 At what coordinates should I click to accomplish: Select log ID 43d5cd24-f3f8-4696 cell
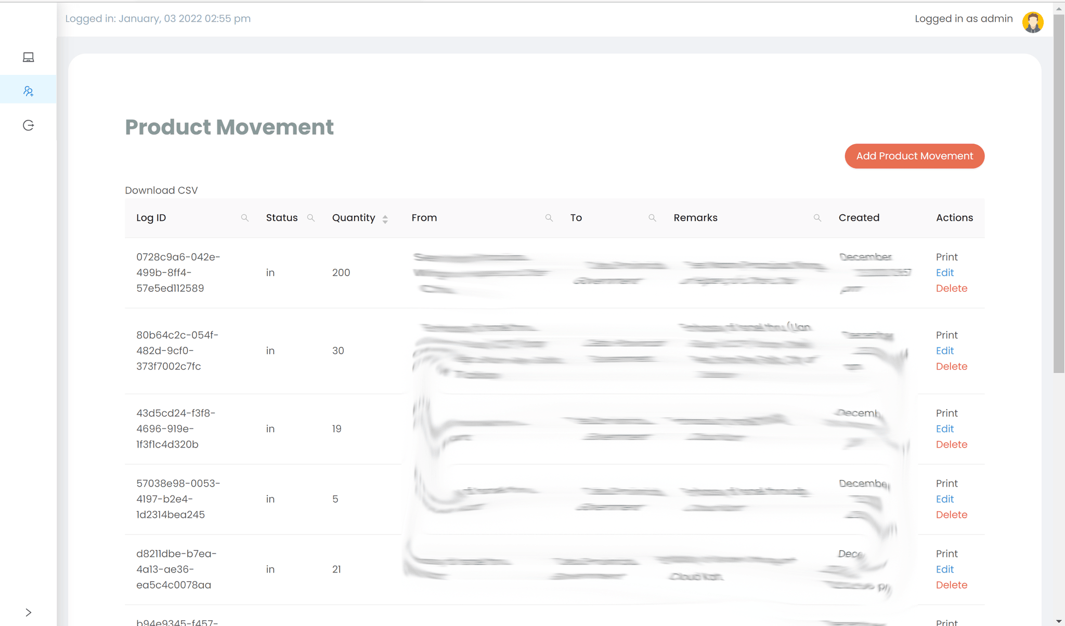pyautogui.click(x=176, y=428)
